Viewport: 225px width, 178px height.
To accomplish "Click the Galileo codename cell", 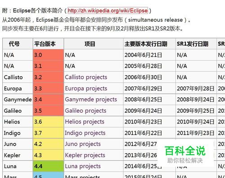I will [x=18, y=111].
